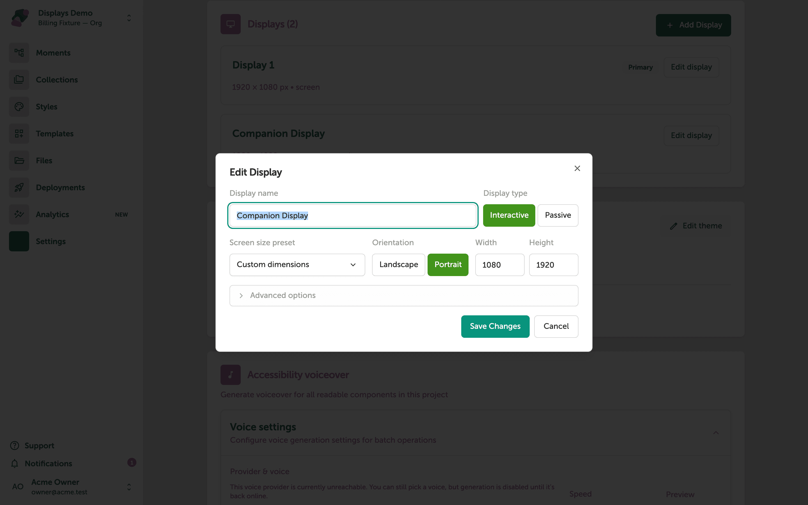Select Interactive display type
Viewport: 808px width, 505px height.
pos(509,215)
